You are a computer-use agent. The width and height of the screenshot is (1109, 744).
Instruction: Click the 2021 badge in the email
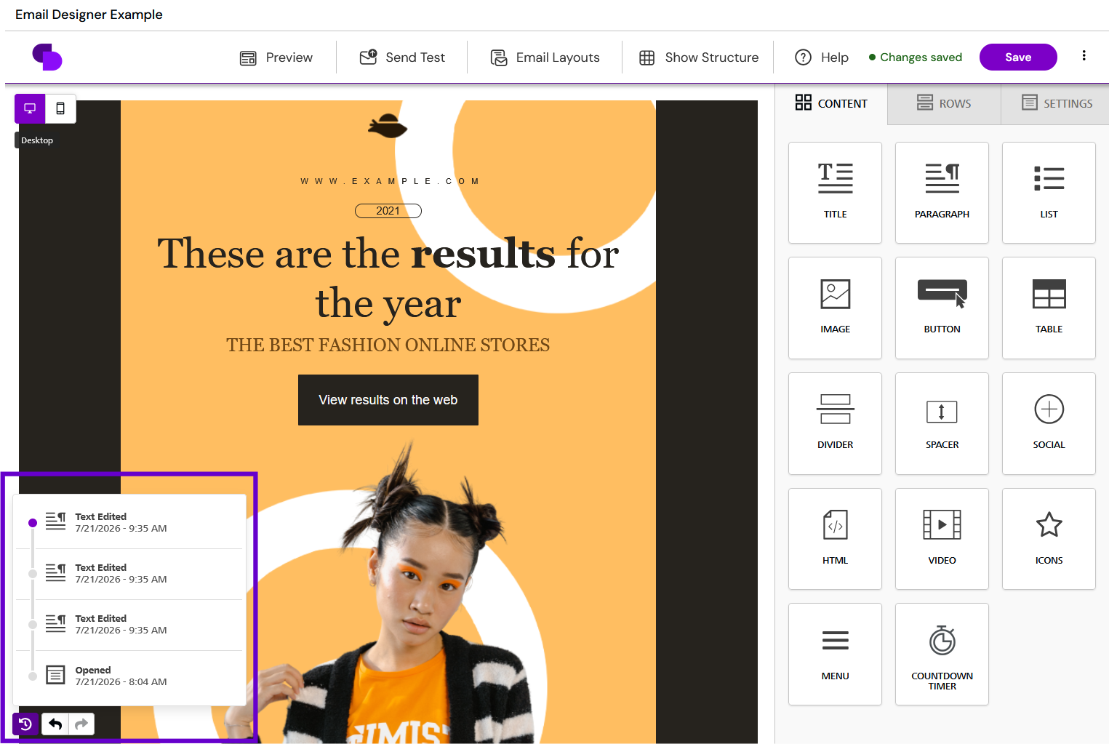(x=388, y=211)
